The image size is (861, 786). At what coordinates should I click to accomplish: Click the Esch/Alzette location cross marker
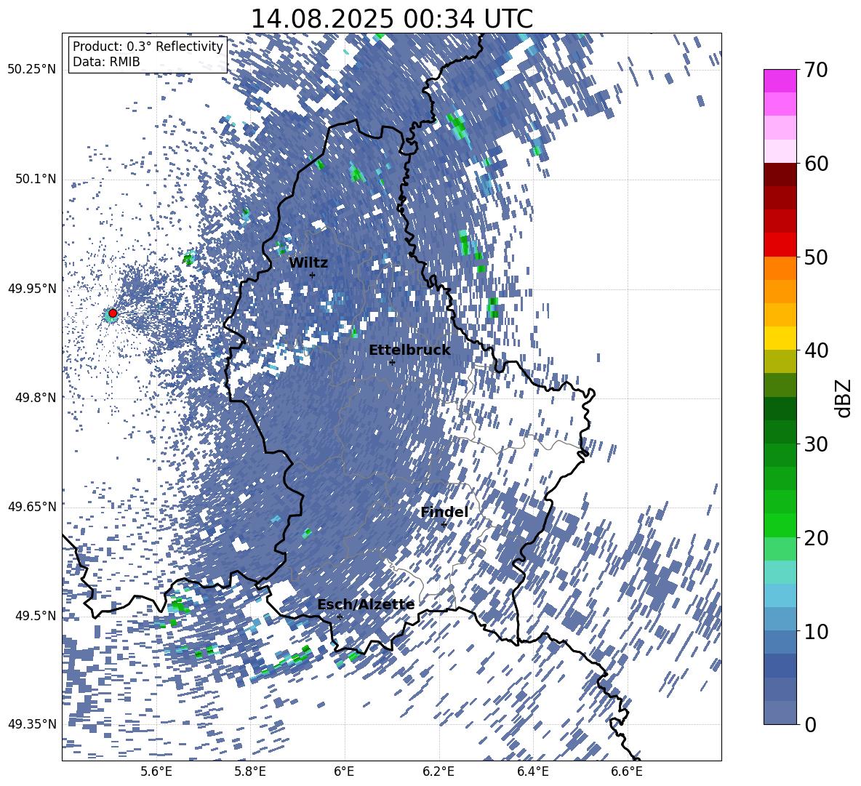click(x=340, y=617)
